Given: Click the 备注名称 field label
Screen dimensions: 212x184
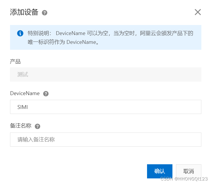Looking at the screenshot, I should coord(21,126).
